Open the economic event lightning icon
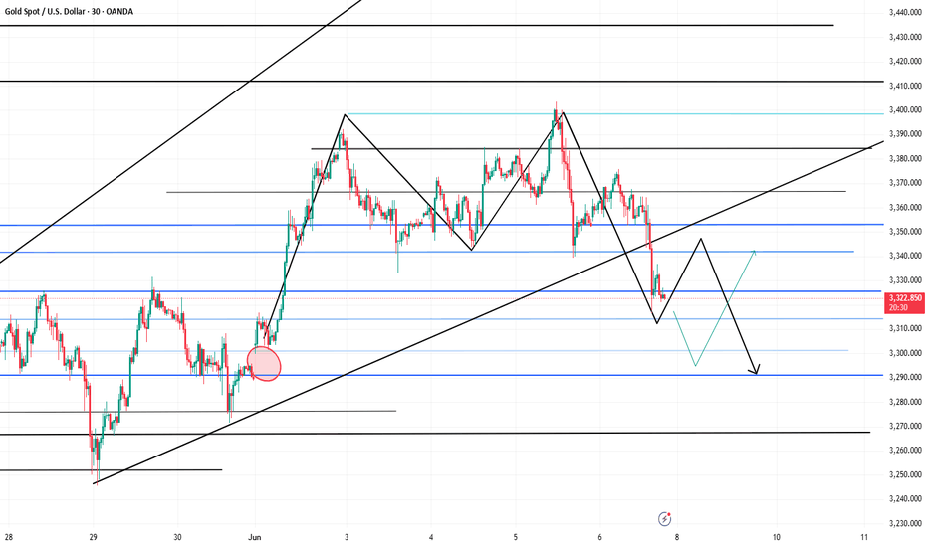This screenshot has height=547, width=928. pos(664,519)
